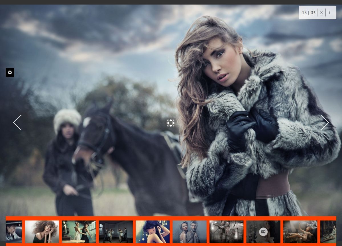Click the image icon on the dark thumbnail
Viewport: 342px width, 246px height.
263,232
